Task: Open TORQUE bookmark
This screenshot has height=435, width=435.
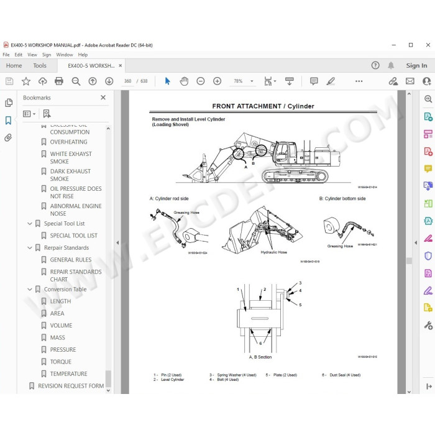Action: tap(60, 362)
